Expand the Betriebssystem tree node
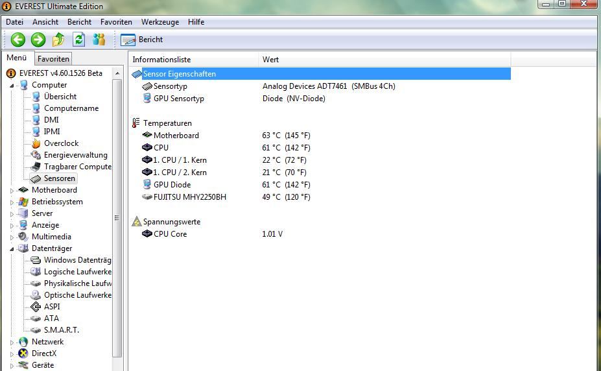The height and width of the screenshot is (371, 601). pyautogui.click(x=12, y=202)
